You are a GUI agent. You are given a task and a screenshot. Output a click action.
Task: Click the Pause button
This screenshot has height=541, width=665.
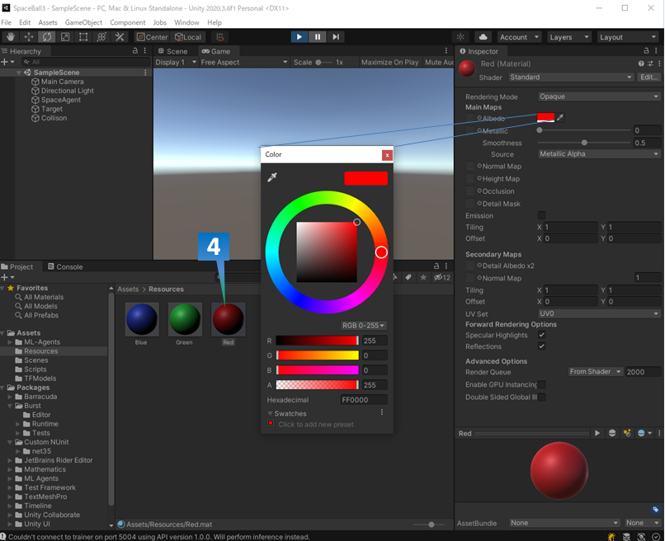(317, 37)
